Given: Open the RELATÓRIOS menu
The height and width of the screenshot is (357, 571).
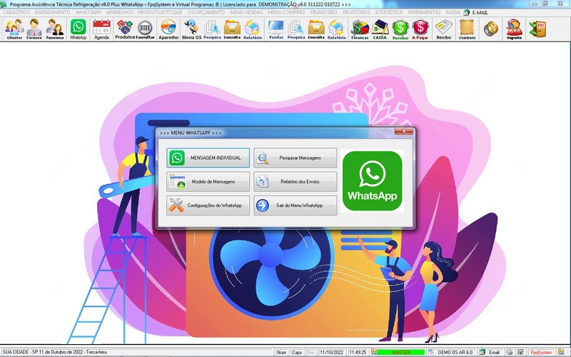Looking at the screenshot, I should [x=356, y=12].
